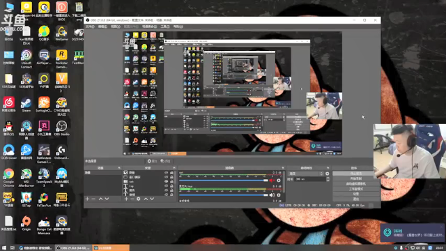Add a new source with plus icon
The height and width of the screenshot is (251, 446).
click(x=126, y=199)
